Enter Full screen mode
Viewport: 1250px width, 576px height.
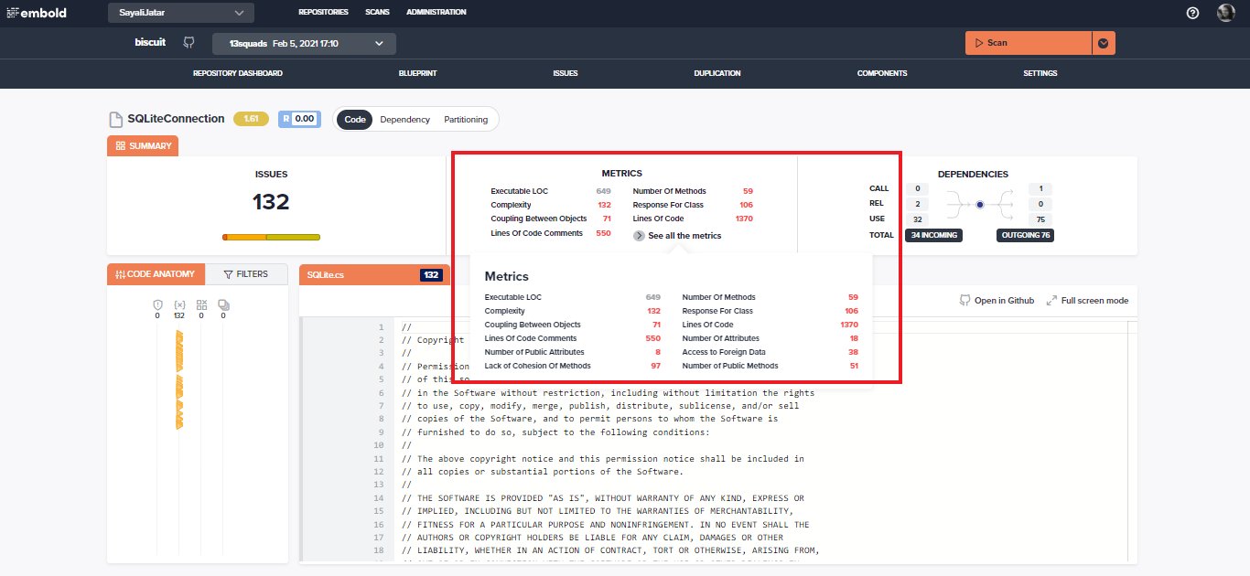tap(1087, 301)
